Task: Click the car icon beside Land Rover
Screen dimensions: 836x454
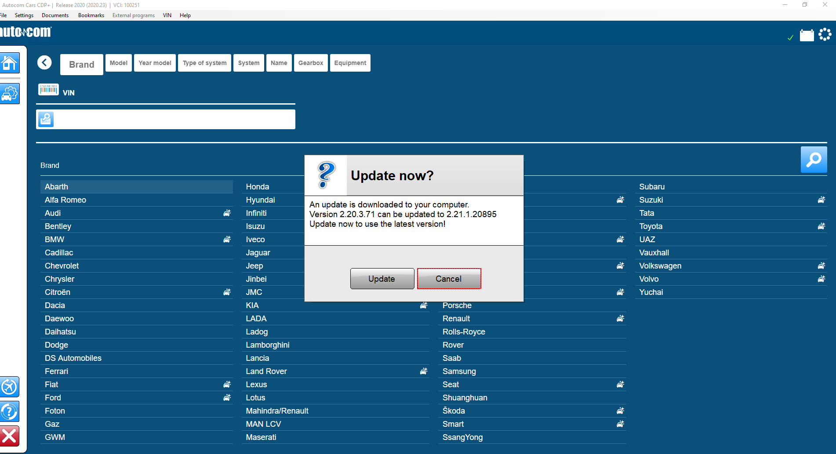Action: (423, 371)
